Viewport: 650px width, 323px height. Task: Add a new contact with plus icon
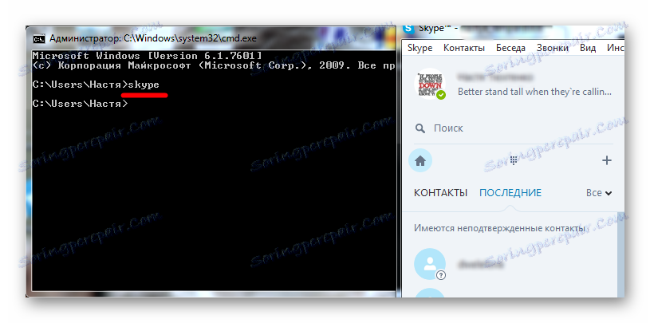click(606, 160)
